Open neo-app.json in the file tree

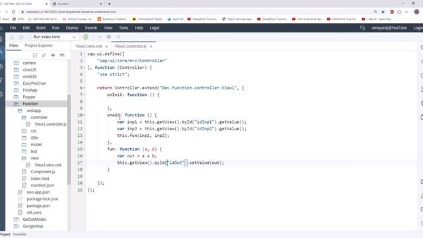click(38, 192)
